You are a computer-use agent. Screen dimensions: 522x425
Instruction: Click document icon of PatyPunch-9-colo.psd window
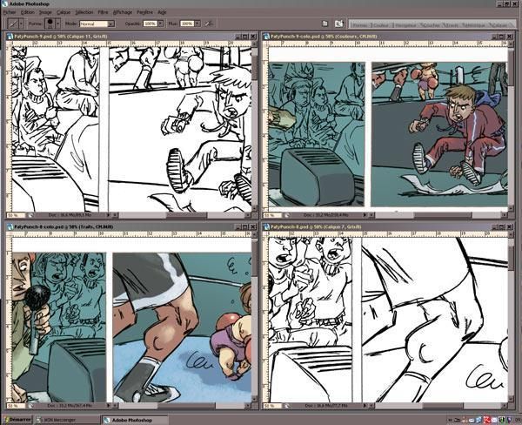(x=266, y=36)
